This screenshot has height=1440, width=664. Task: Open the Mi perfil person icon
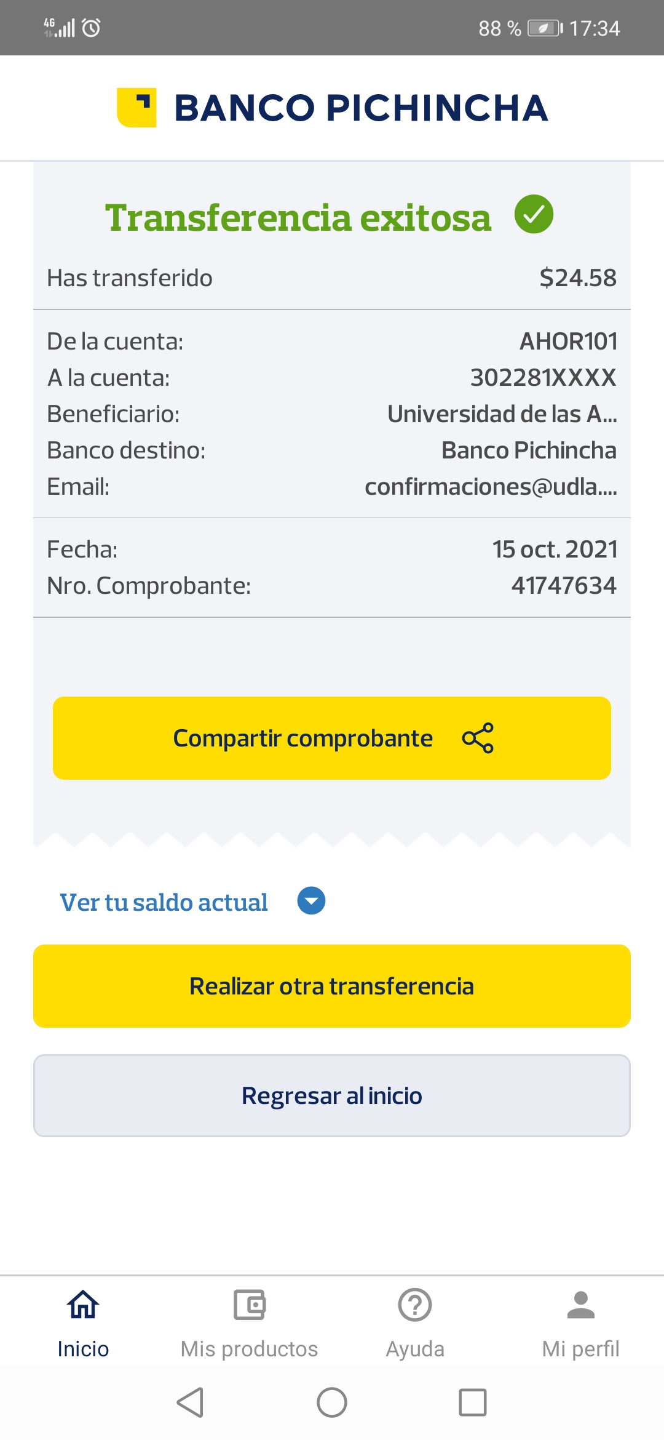pyautogui.click(x=580, y=1305)
